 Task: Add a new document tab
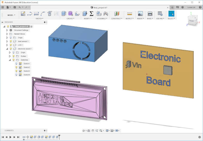pos(172,7)
